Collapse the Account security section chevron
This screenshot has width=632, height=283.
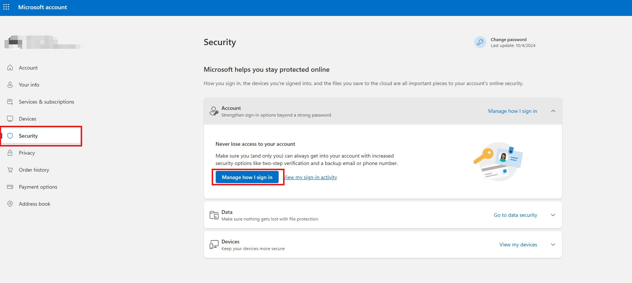click(553, 111)
